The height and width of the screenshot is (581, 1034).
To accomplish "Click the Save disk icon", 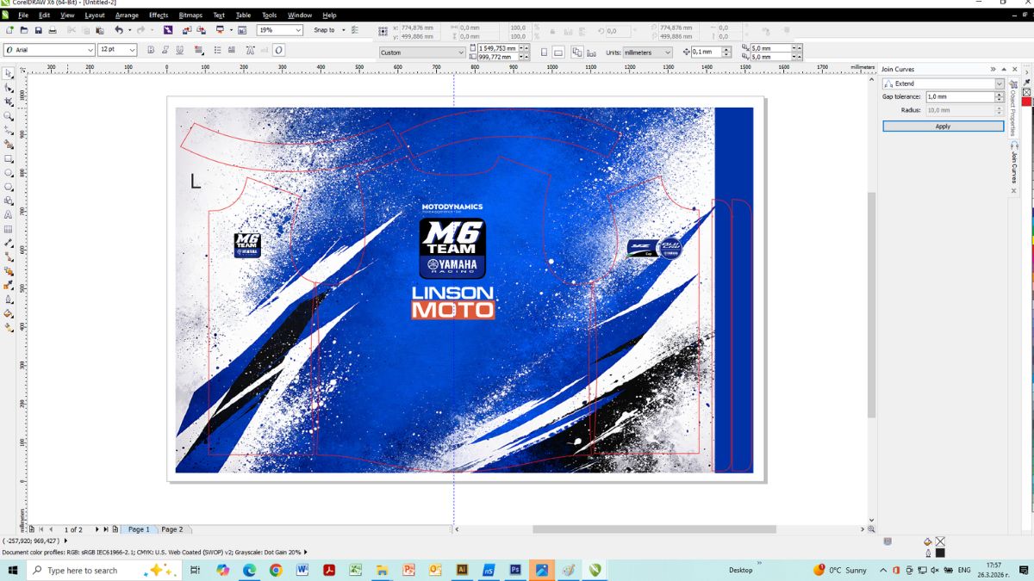I will coord(38,30).
